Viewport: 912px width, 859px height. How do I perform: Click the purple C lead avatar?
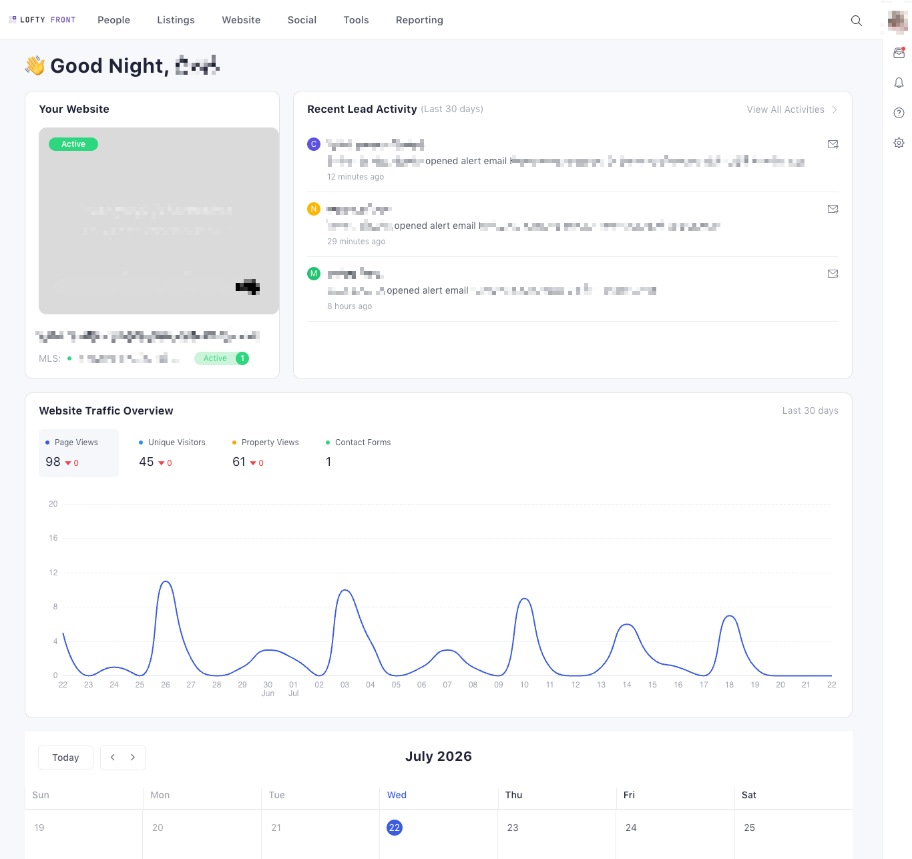[x=314, y=144]
